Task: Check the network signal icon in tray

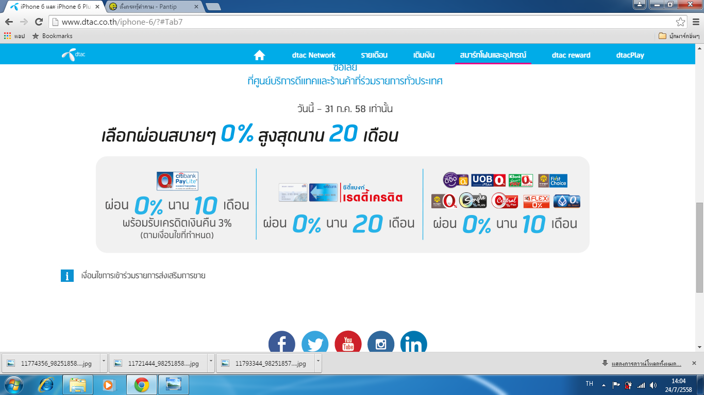Action: (x=641, y=385)
